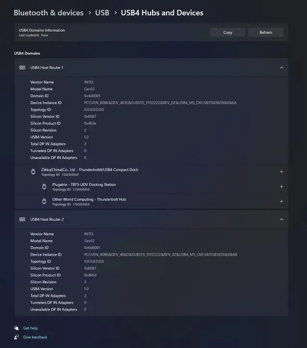
Task: Click the USB4 Host Router 1 icon
Action: pyautogui.click(x=22, y=67)
